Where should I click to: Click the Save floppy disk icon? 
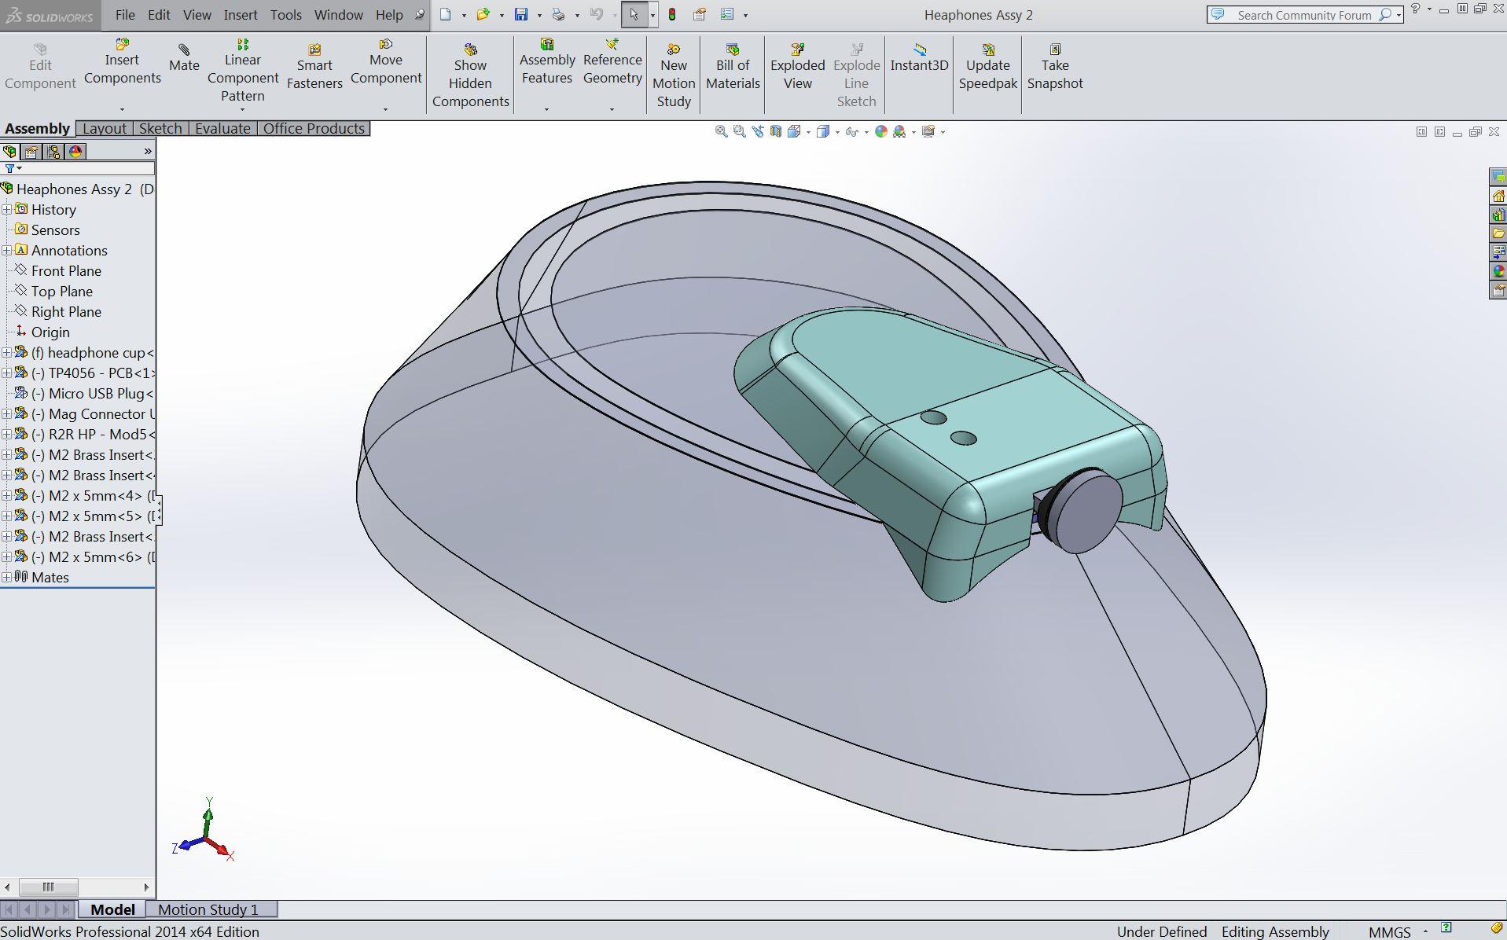tap(520, 14)
